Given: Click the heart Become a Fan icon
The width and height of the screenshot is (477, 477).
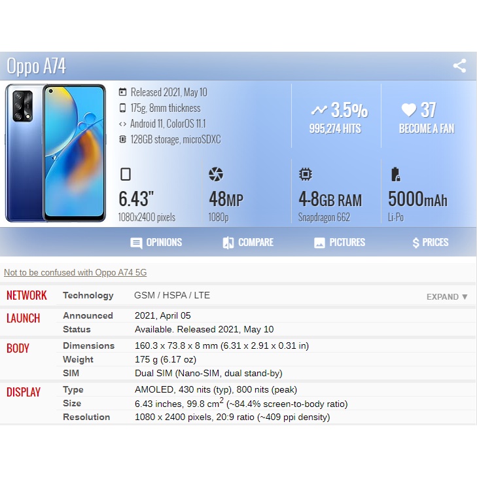Looking at the screenshot, I should click(x=408, y=110).
